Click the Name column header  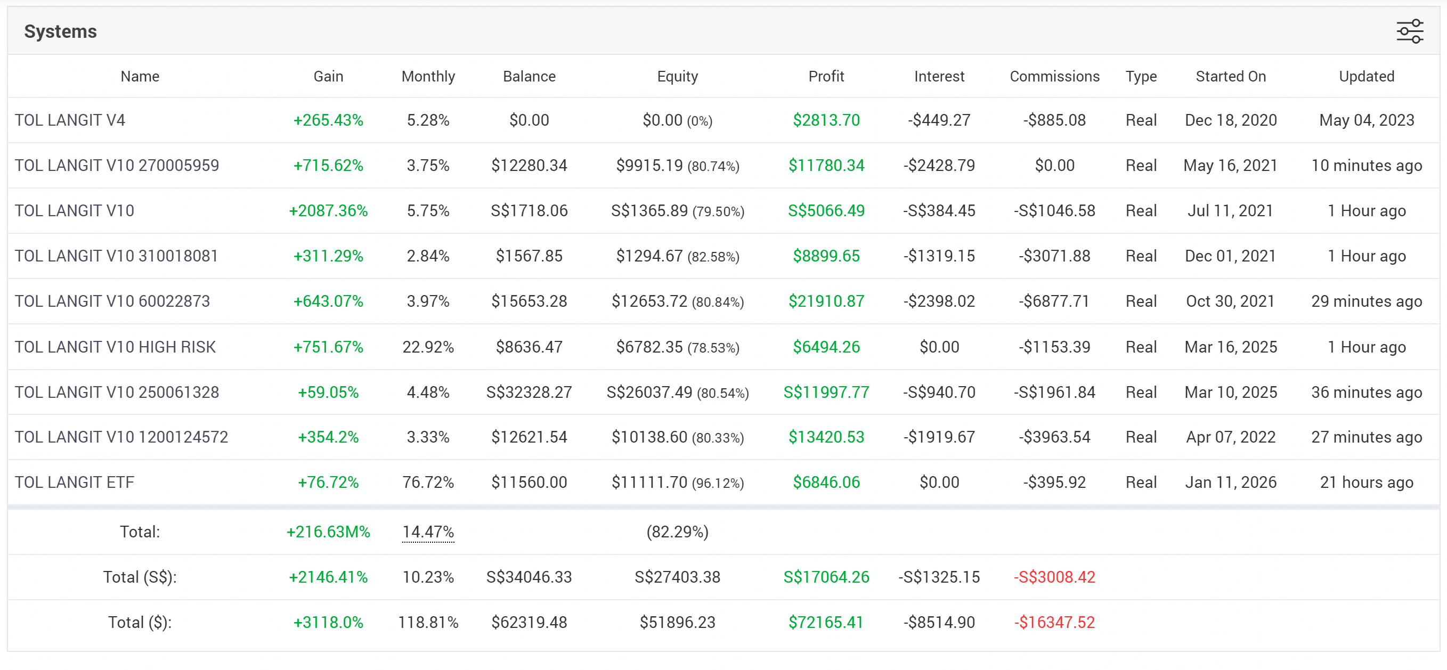coord(140,76)
